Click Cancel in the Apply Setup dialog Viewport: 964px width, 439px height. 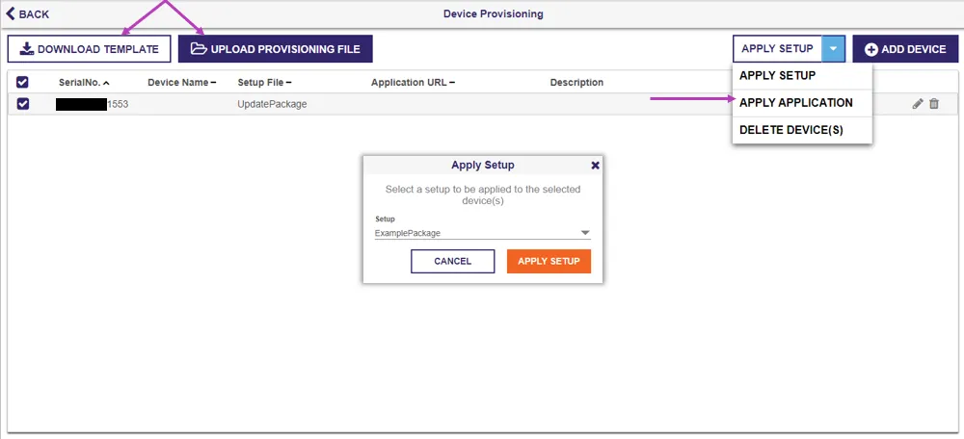(452, 261)
